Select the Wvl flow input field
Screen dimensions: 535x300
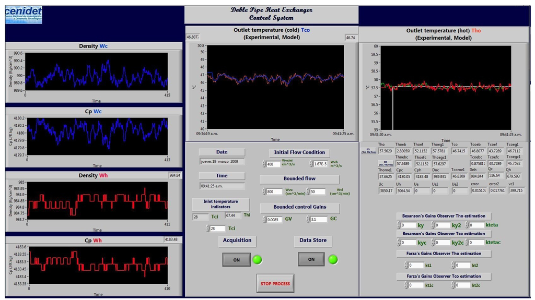pos(317,192)
